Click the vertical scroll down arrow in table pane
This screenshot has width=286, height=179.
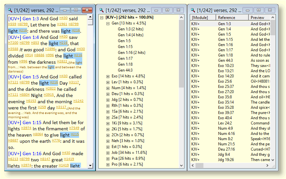(x=273, y=160)
